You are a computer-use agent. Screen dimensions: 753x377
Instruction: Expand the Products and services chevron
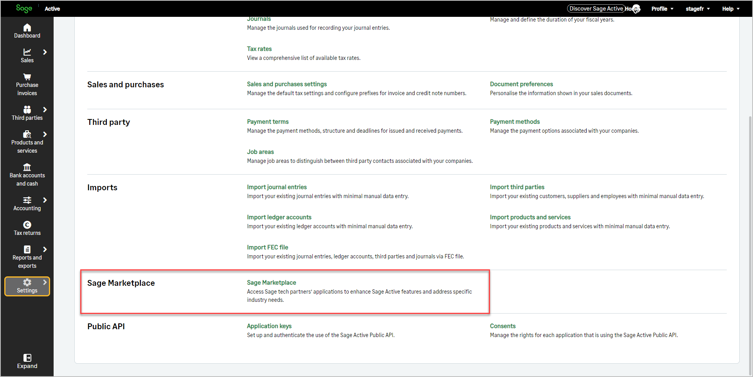(x=45, y=134)
